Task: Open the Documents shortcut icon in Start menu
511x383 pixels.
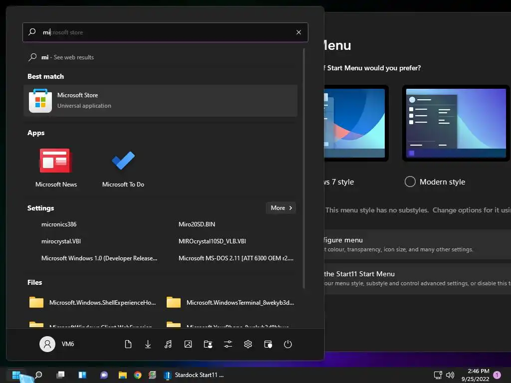Action: click(x=128, y=344)
